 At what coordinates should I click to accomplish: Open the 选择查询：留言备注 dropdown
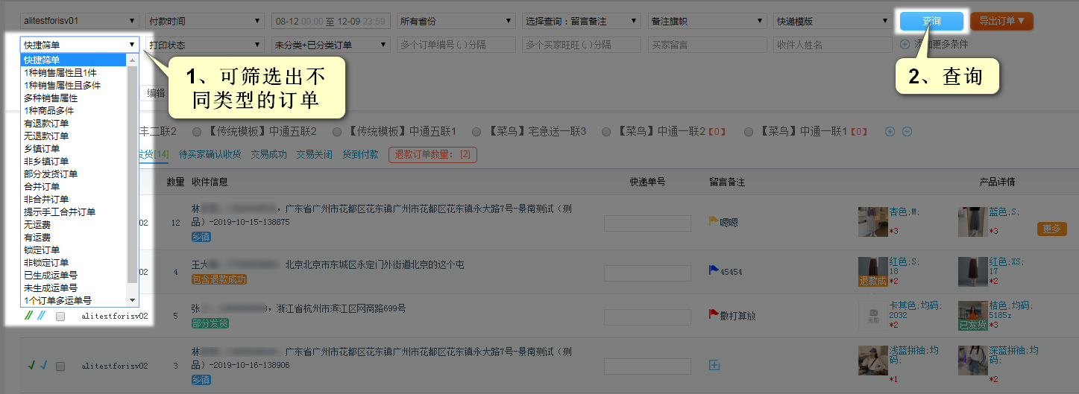pos(582,22)
